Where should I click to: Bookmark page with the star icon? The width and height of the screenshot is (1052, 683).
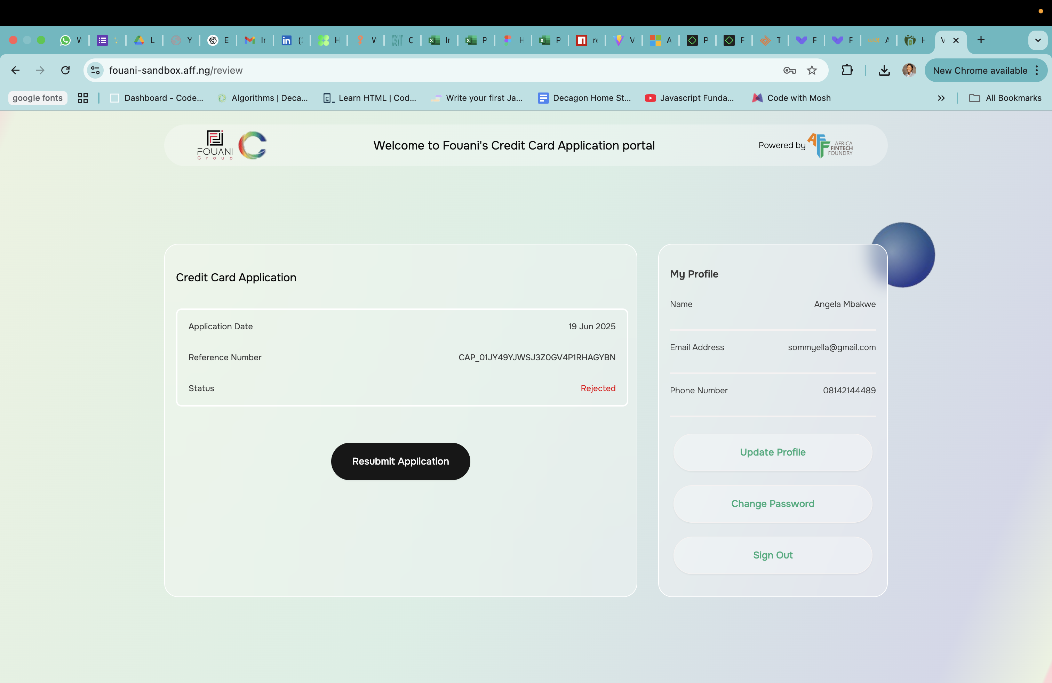(812, 70)
